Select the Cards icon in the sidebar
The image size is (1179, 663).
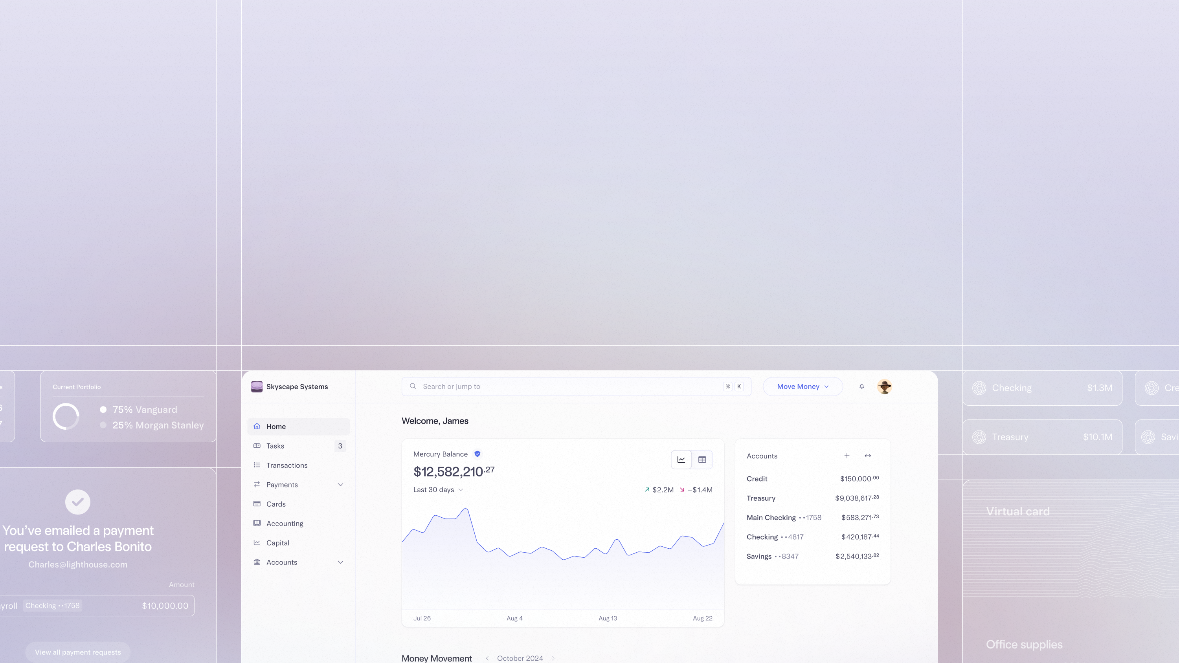coord(257,504)
